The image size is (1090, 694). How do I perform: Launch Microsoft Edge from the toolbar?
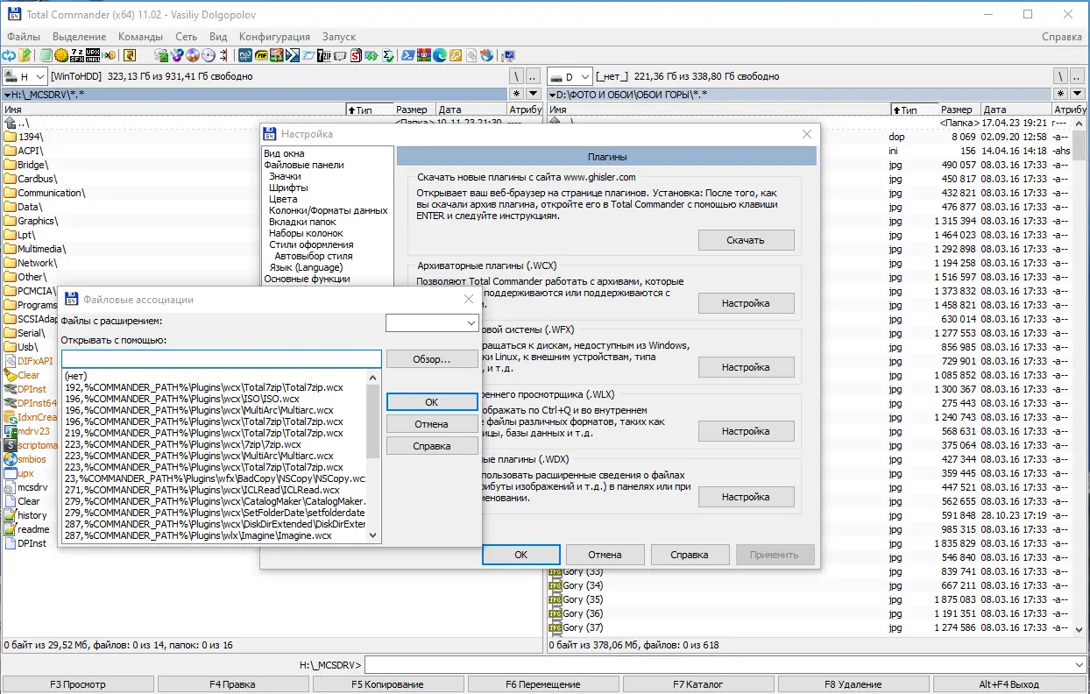pos(440,55)
